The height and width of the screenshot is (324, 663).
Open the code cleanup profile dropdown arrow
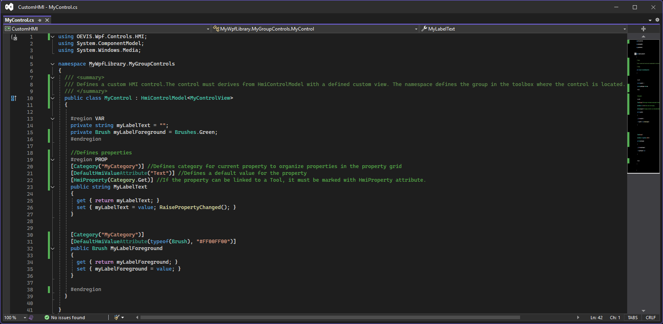pyautogui.click(x=122, y=318)
